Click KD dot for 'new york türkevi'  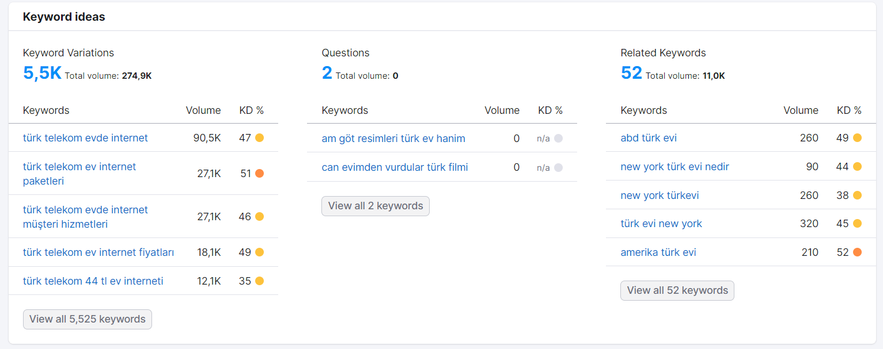click(857, 195)
